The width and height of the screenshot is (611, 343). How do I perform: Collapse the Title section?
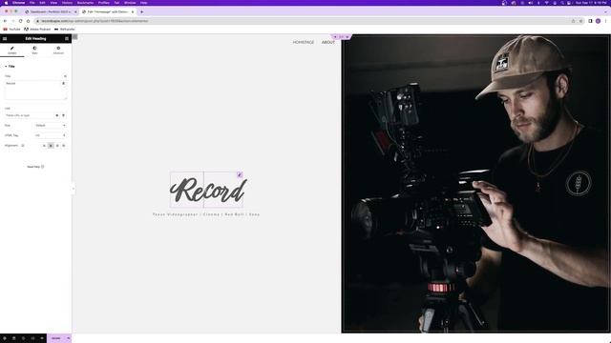[x=10, y=67]
